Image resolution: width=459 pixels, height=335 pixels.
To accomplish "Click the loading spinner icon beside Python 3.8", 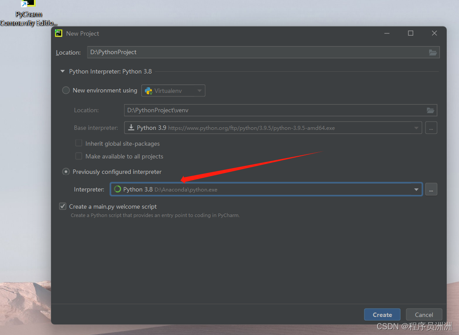I will pyautogui.click(x=118, y=189).
